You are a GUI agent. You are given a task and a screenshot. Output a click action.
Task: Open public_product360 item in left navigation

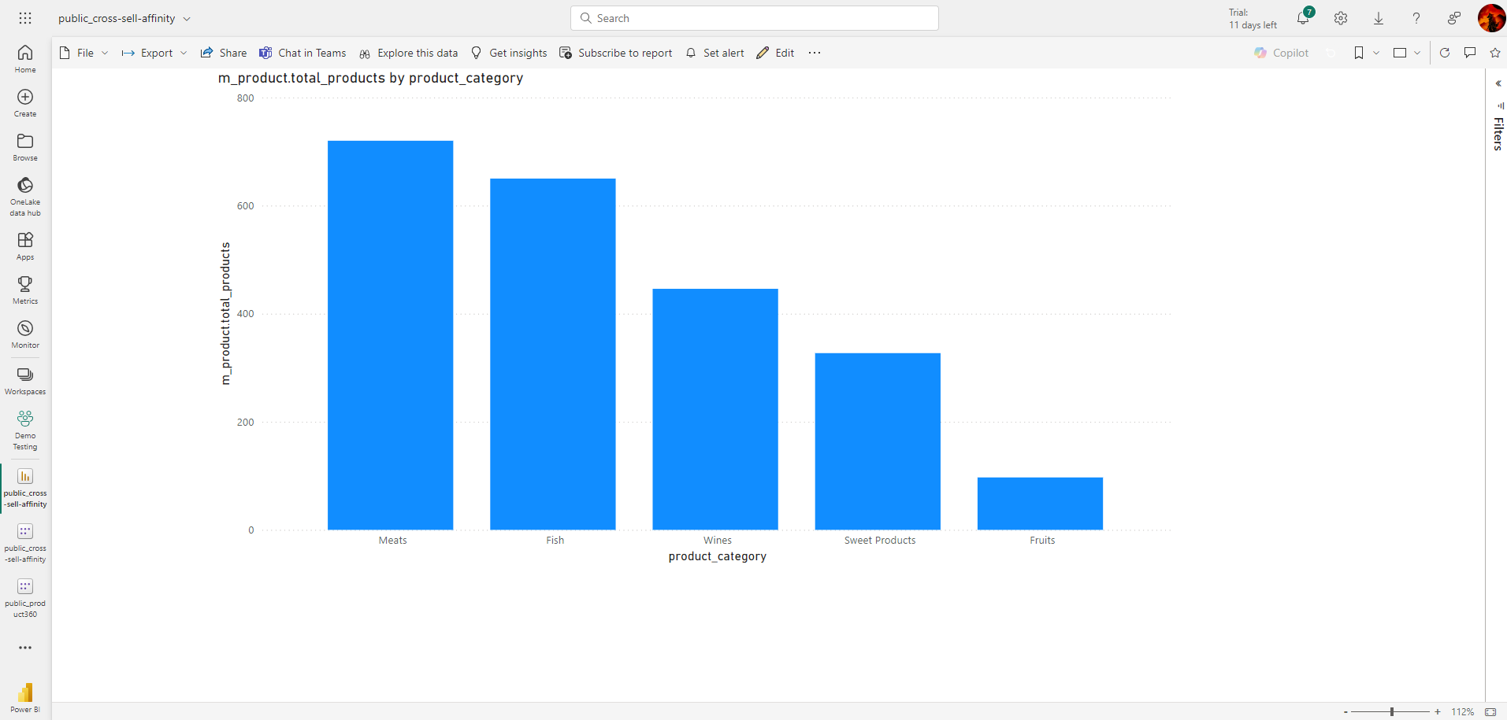[25, 598]
